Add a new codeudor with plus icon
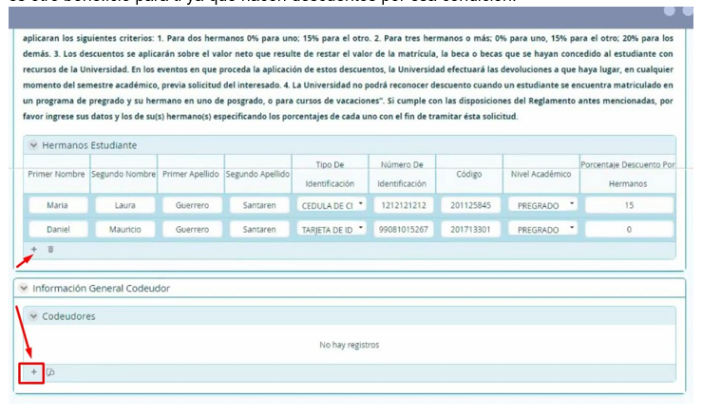Screen dimensions: 702x416 click(33, 372)
